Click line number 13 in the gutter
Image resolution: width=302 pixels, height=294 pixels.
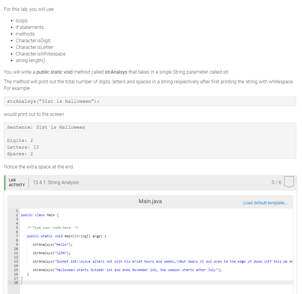click(x=16, y=261)
